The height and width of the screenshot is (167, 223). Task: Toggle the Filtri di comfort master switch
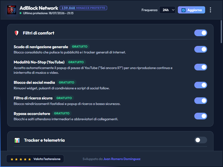click(200, 33)
